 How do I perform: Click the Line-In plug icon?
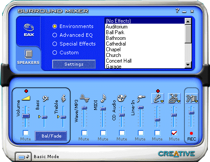(x=141, y=99)
